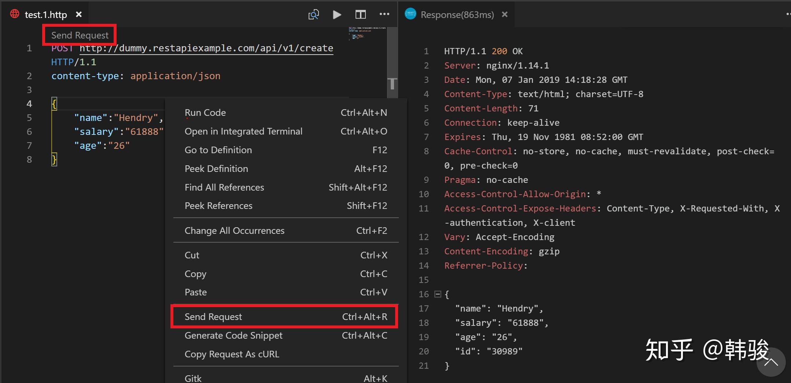Switch to the test.1.http tab

45,15
